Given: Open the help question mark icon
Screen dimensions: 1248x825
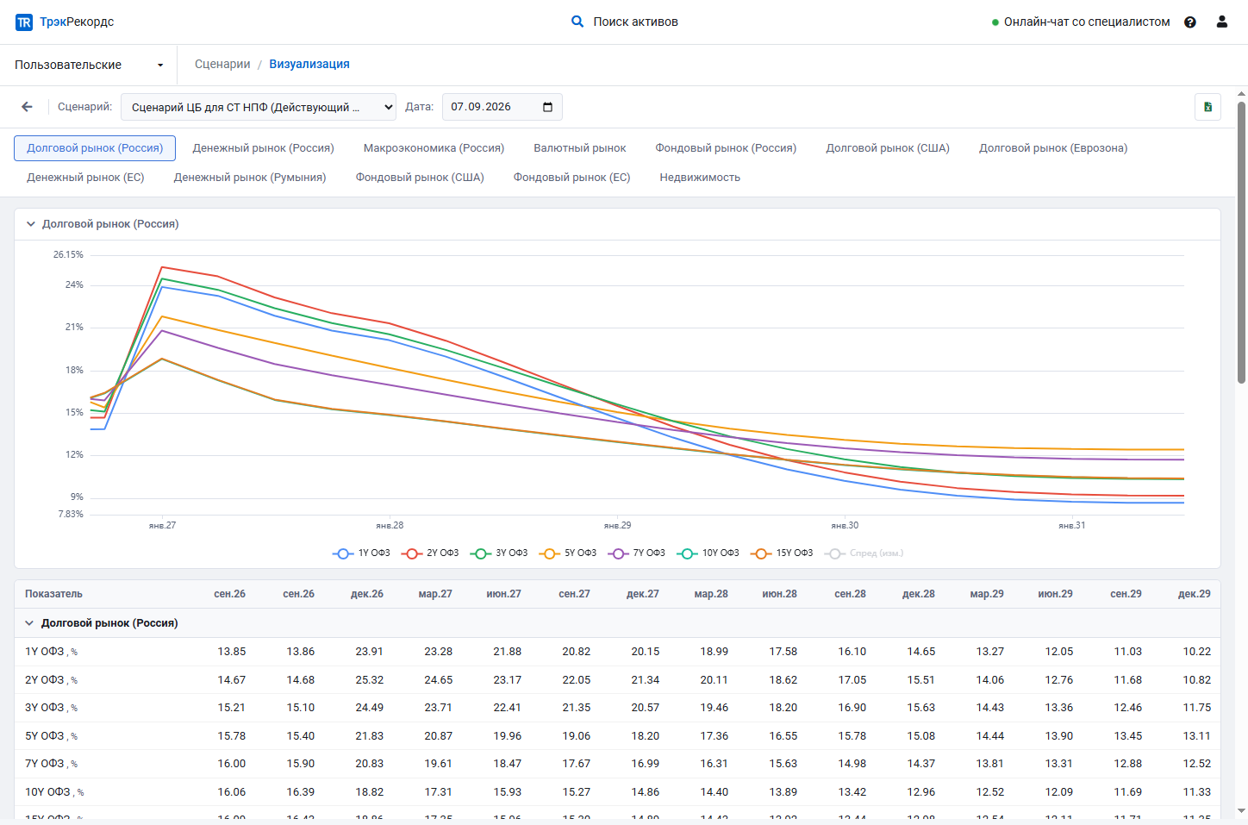Looking at the screenshot, I should (x=1190, y=22).
